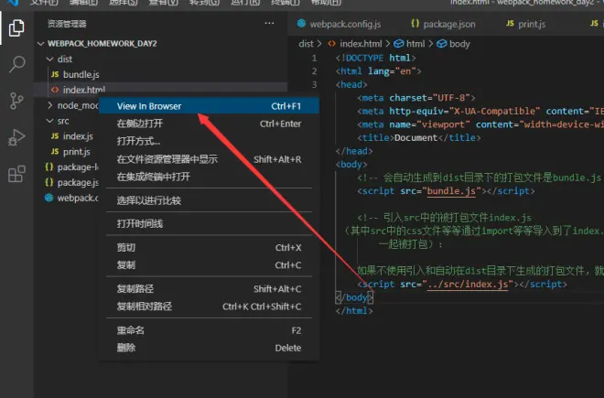
Task: Open the Run and Debug view
Action: coord(16,137)
